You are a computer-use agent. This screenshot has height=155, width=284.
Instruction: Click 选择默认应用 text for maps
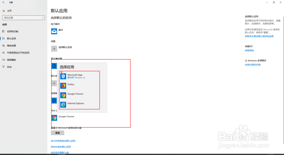(65, 47)
